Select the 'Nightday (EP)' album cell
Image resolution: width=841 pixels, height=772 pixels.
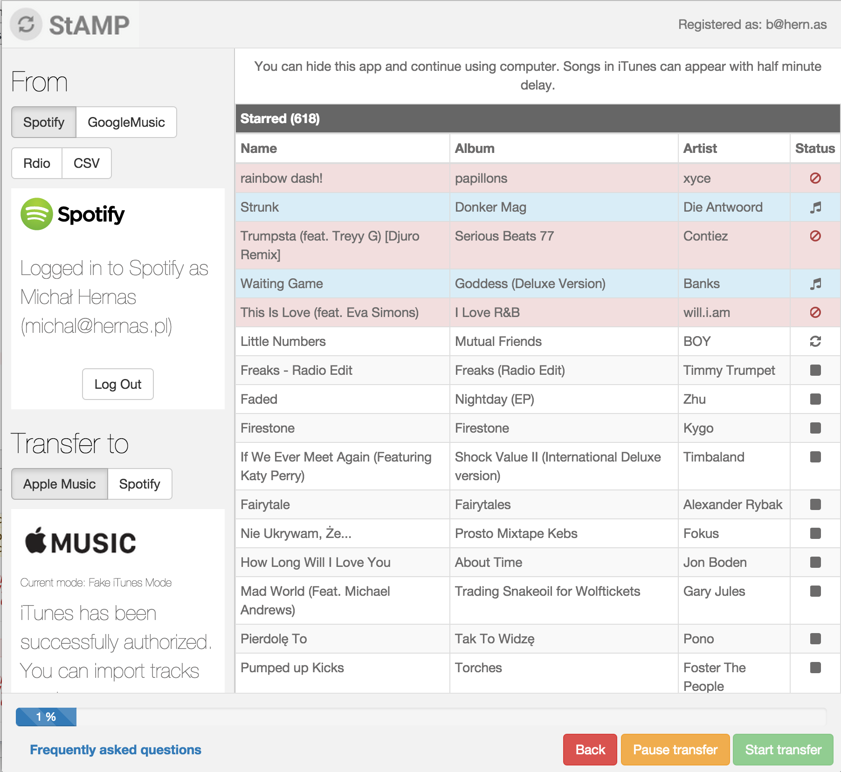click(x=564, y=399)
